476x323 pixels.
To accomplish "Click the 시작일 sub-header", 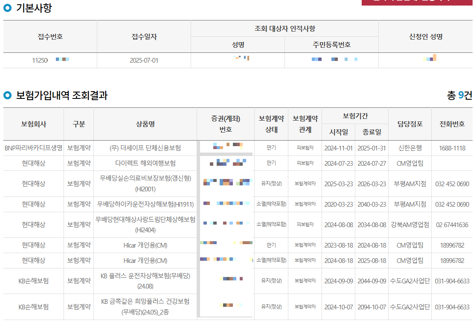I will click(339, 132).
